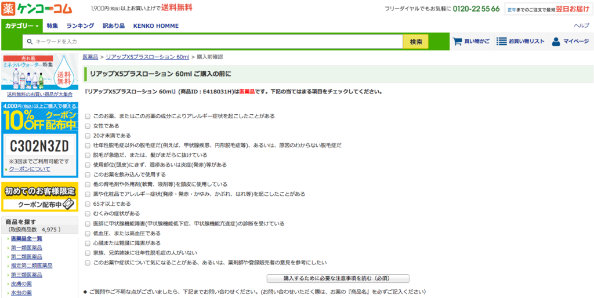Open 指定第二類医薬品 in the sidebar
The width and height of the screenshot is (594, 298).
point(32,266)
